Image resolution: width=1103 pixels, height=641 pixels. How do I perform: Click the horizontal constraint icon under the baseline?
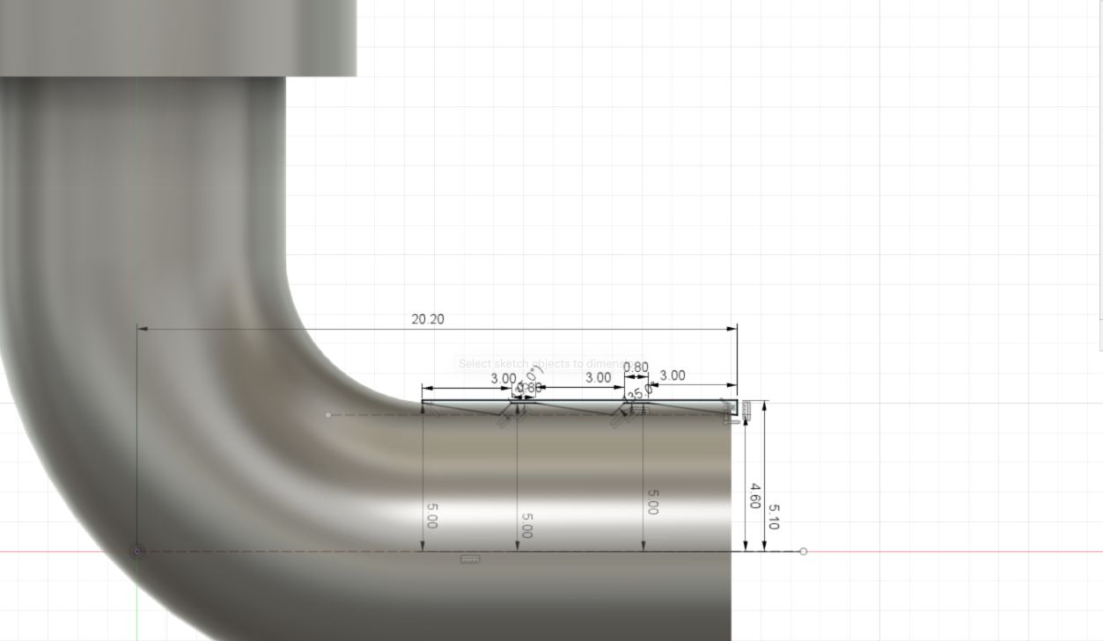coord(470,559)
